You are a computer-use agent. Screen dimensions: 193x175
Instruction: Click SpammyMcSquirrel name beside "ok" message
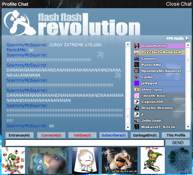[x=27, y=126]
